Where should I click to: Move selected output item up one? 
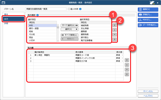(x=115, y=30)
